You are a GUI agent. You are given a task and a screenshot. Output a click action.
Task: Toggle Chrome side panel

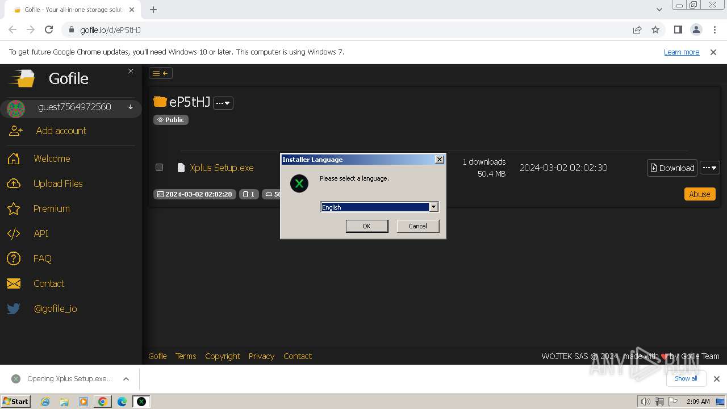678,30
